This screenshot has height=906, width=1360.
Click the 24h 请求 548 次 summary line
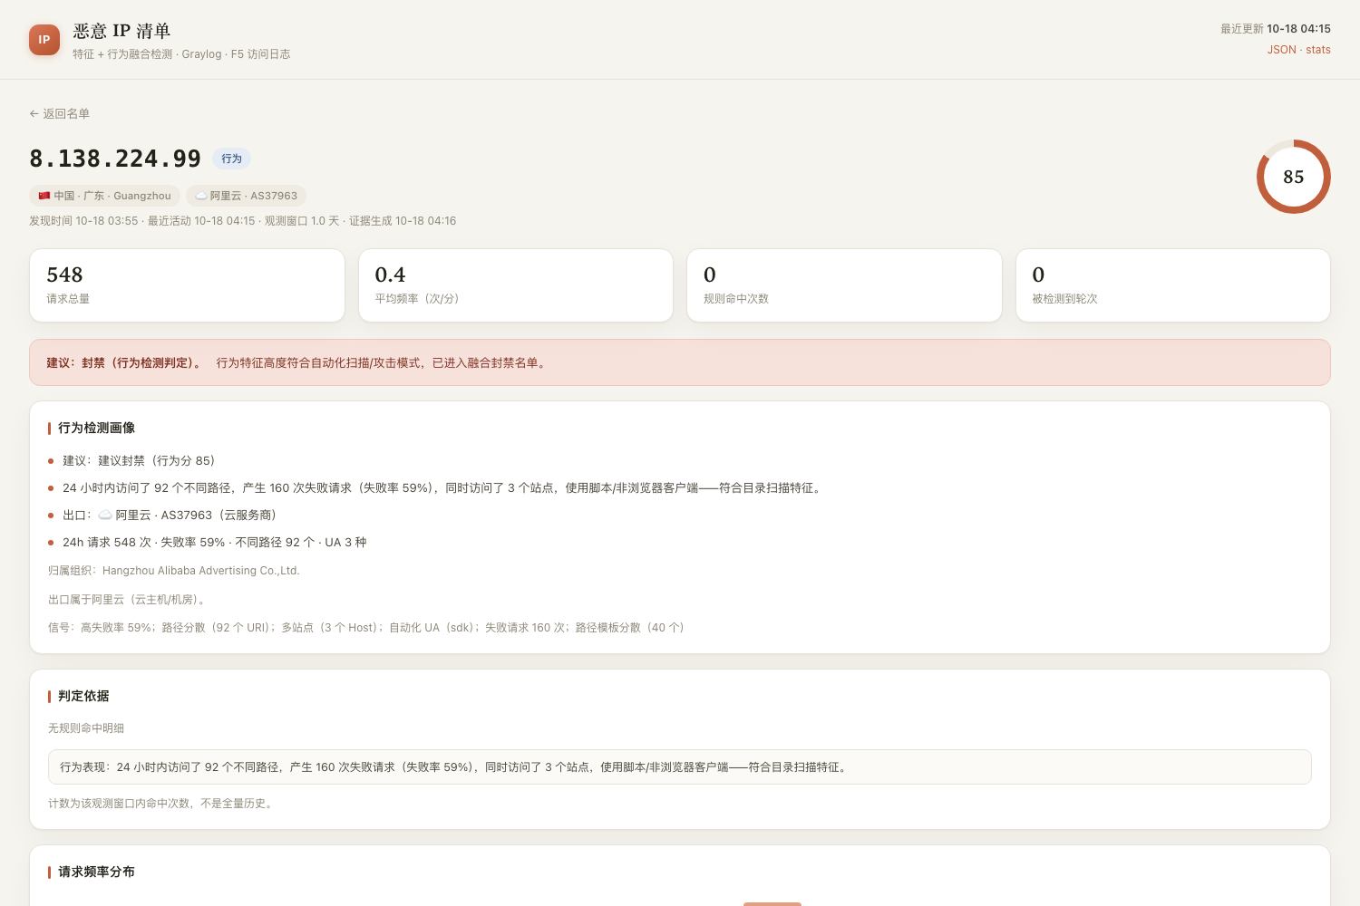[x=215, y=542]
